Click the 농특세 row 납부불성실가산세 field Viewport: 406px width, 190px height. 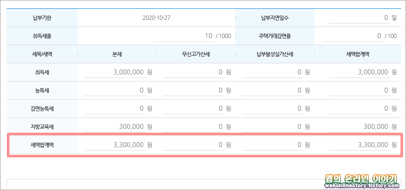[273, 90]
